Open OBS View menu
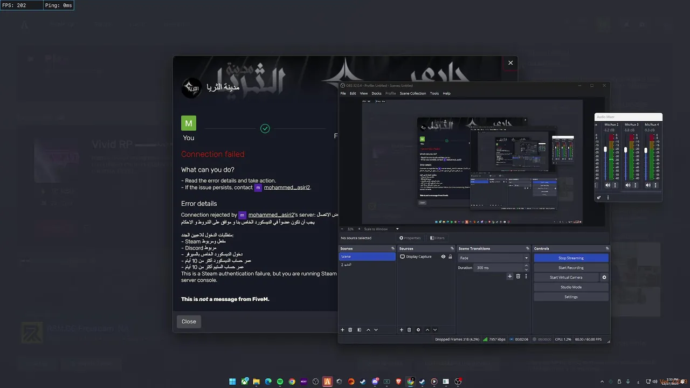 pos(364,93)
